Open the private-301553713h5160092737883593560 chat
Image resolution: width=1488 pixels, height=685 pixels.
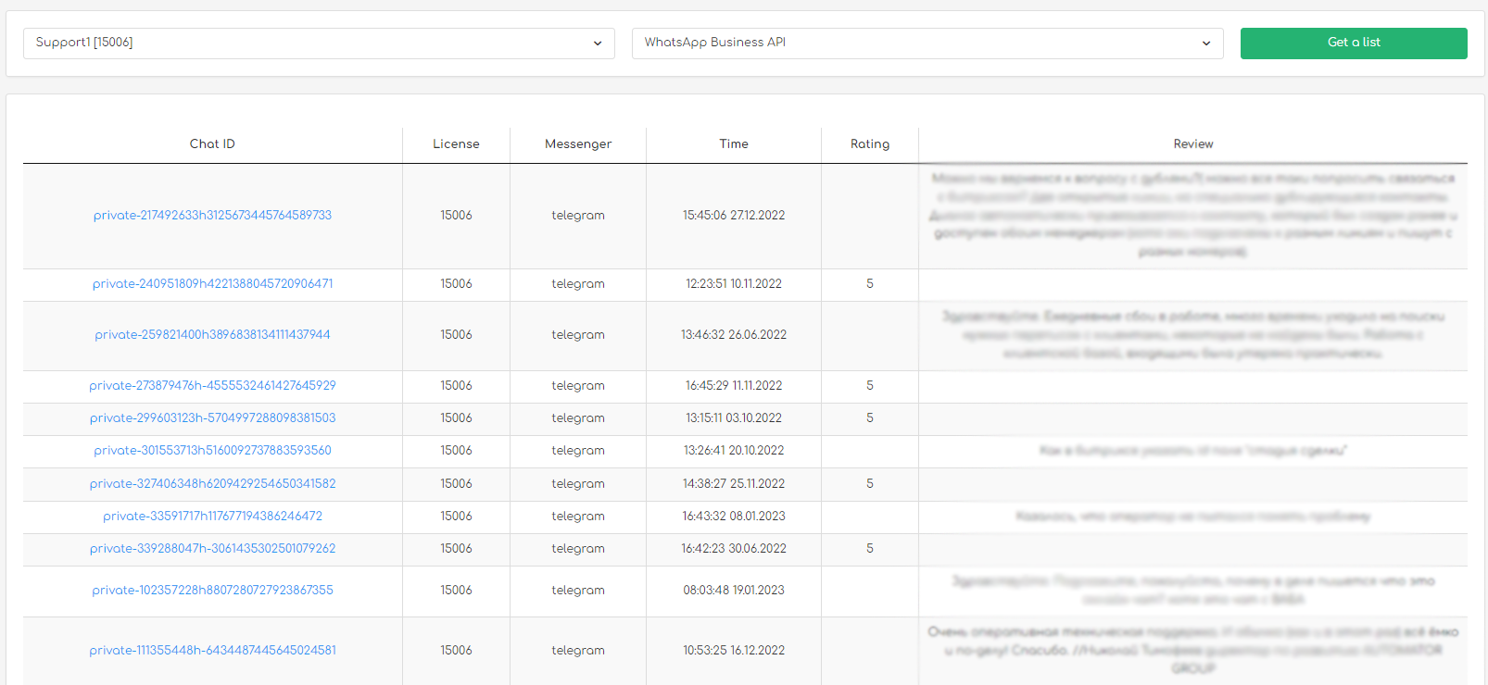pos(212,451)
